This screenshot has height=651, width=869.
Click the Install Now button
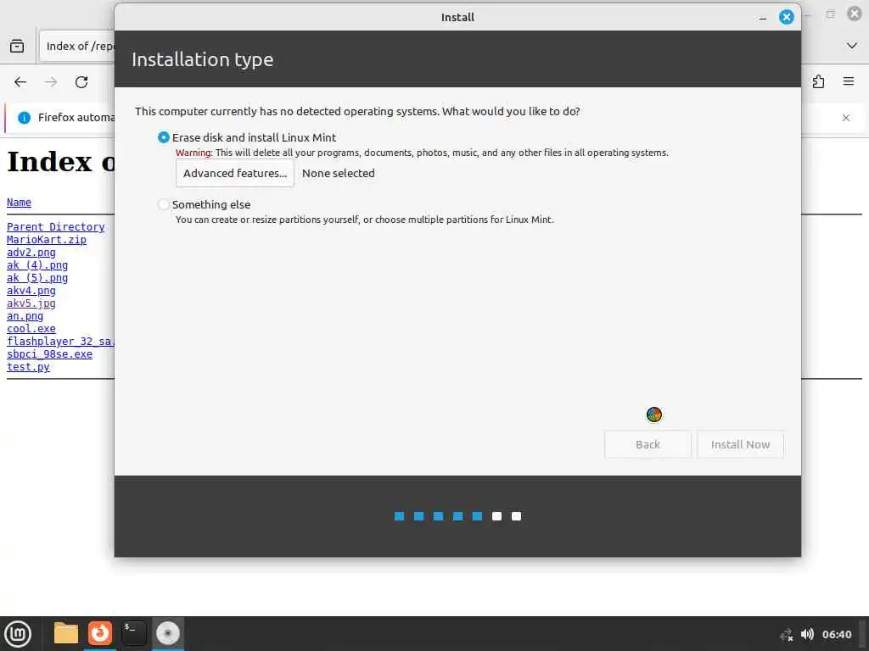740,444
